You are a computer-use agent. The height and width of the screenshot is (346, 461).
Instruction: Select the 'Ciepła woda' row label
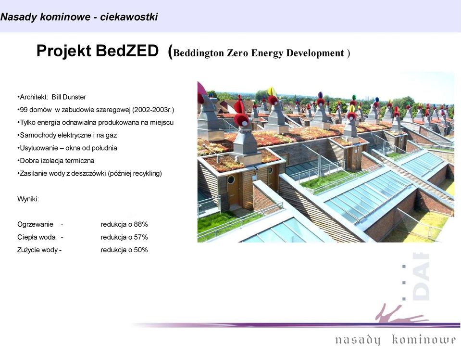37,237
